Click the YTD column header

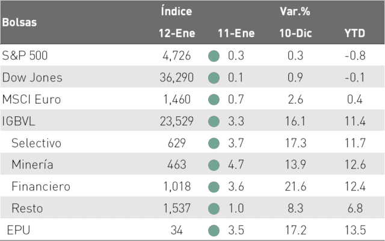pos(355,34)
